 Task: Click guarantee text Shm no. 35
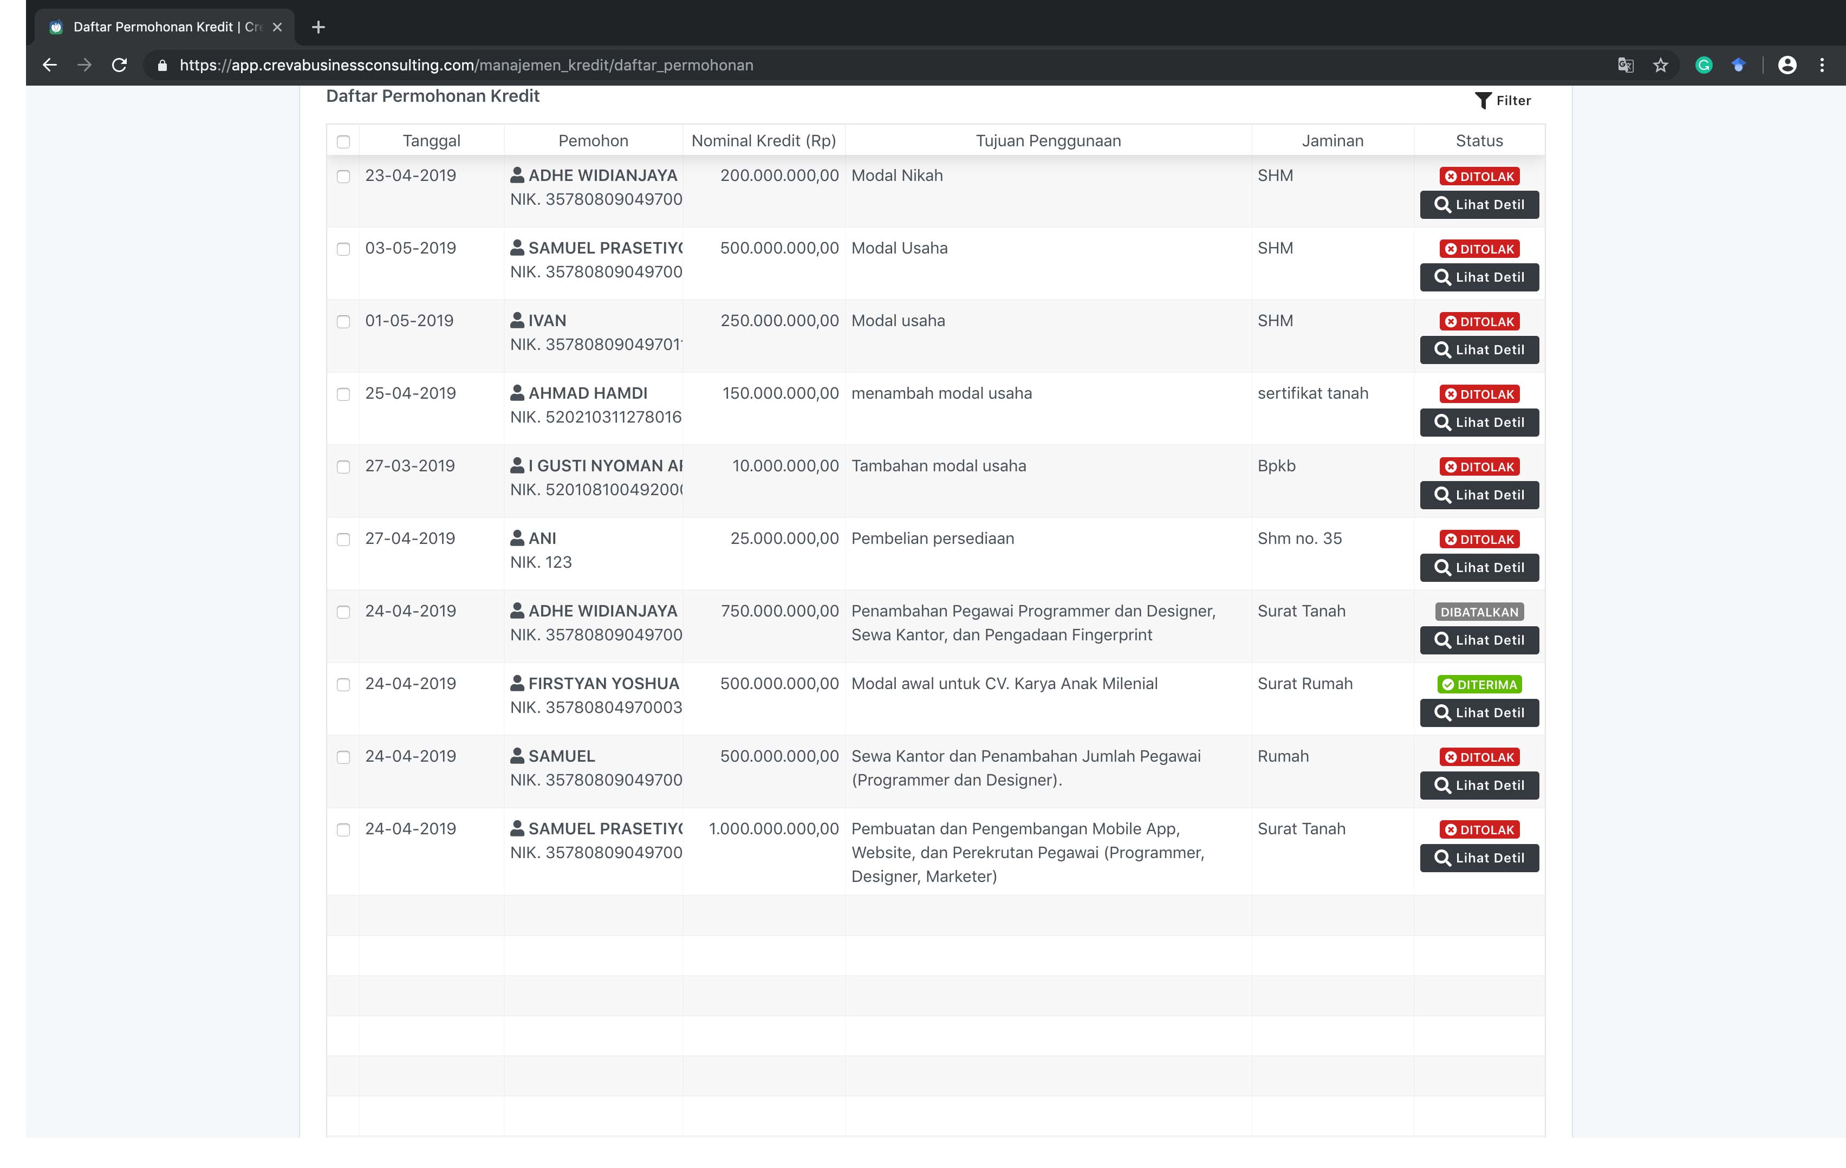(x=1299, y=538)
